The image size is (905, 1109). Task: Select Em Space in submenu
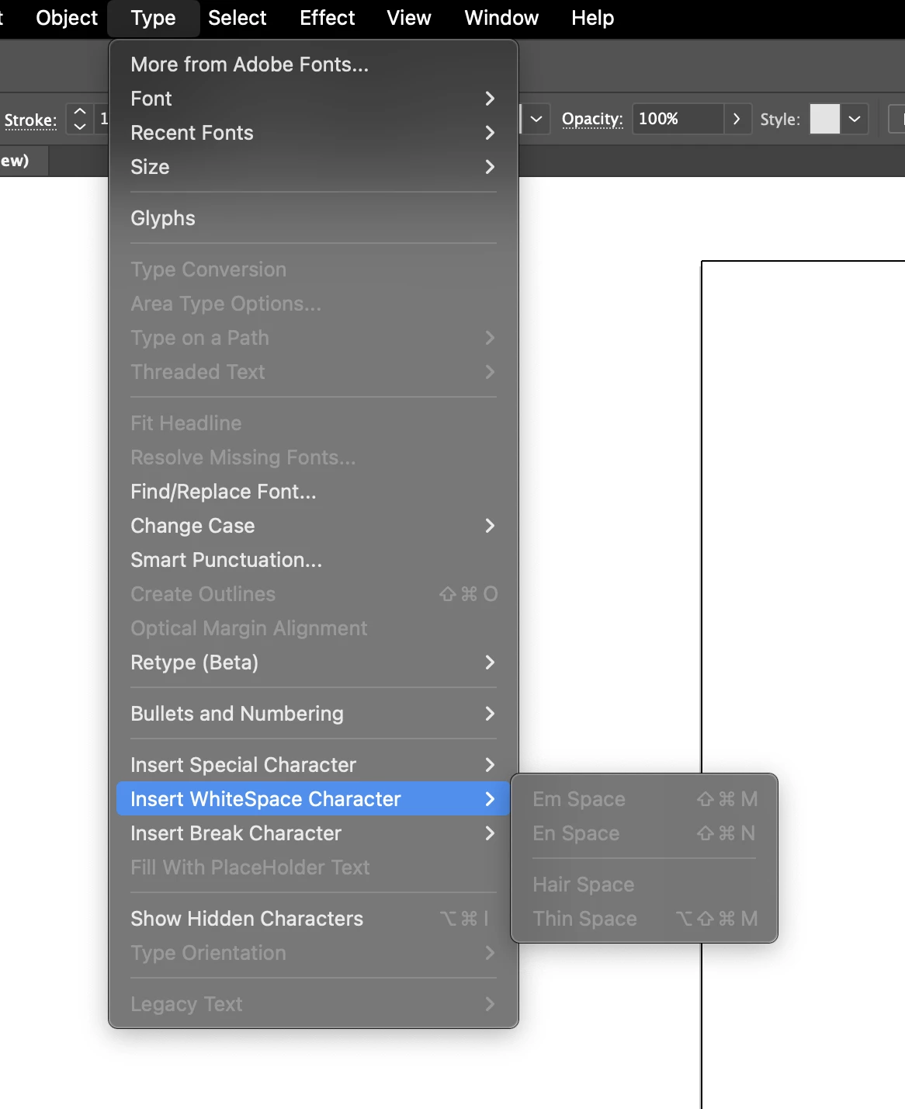644,799
